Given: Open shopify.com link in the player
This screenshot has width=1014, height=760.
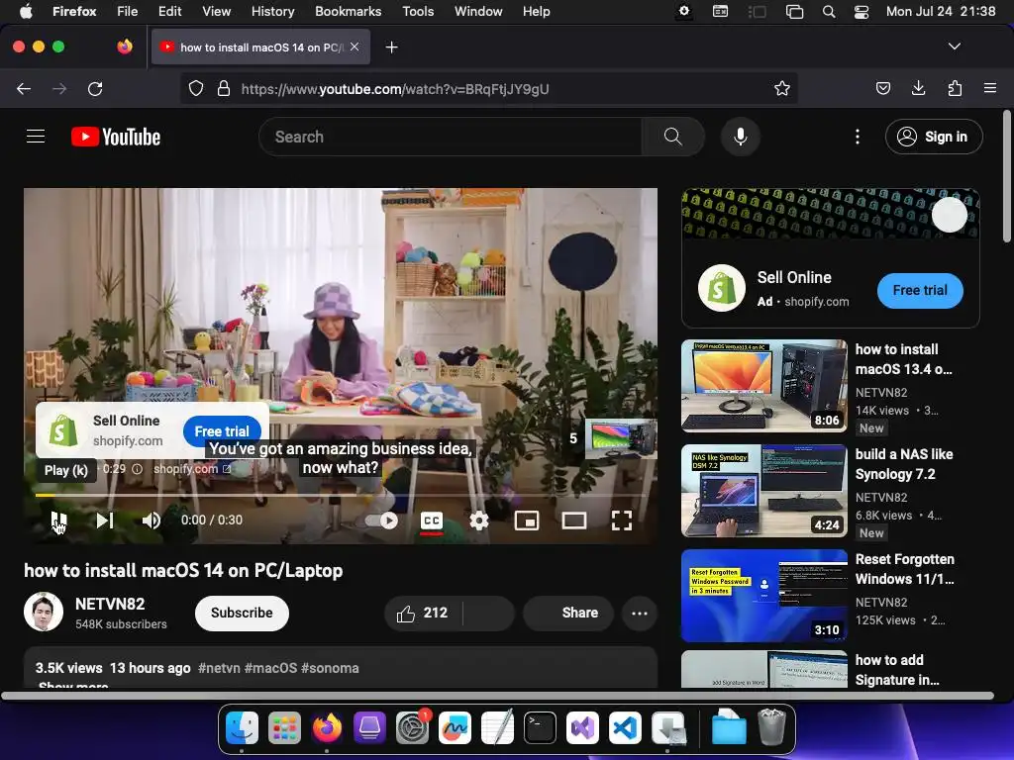Looking at the screenshot, I should 192,468.
